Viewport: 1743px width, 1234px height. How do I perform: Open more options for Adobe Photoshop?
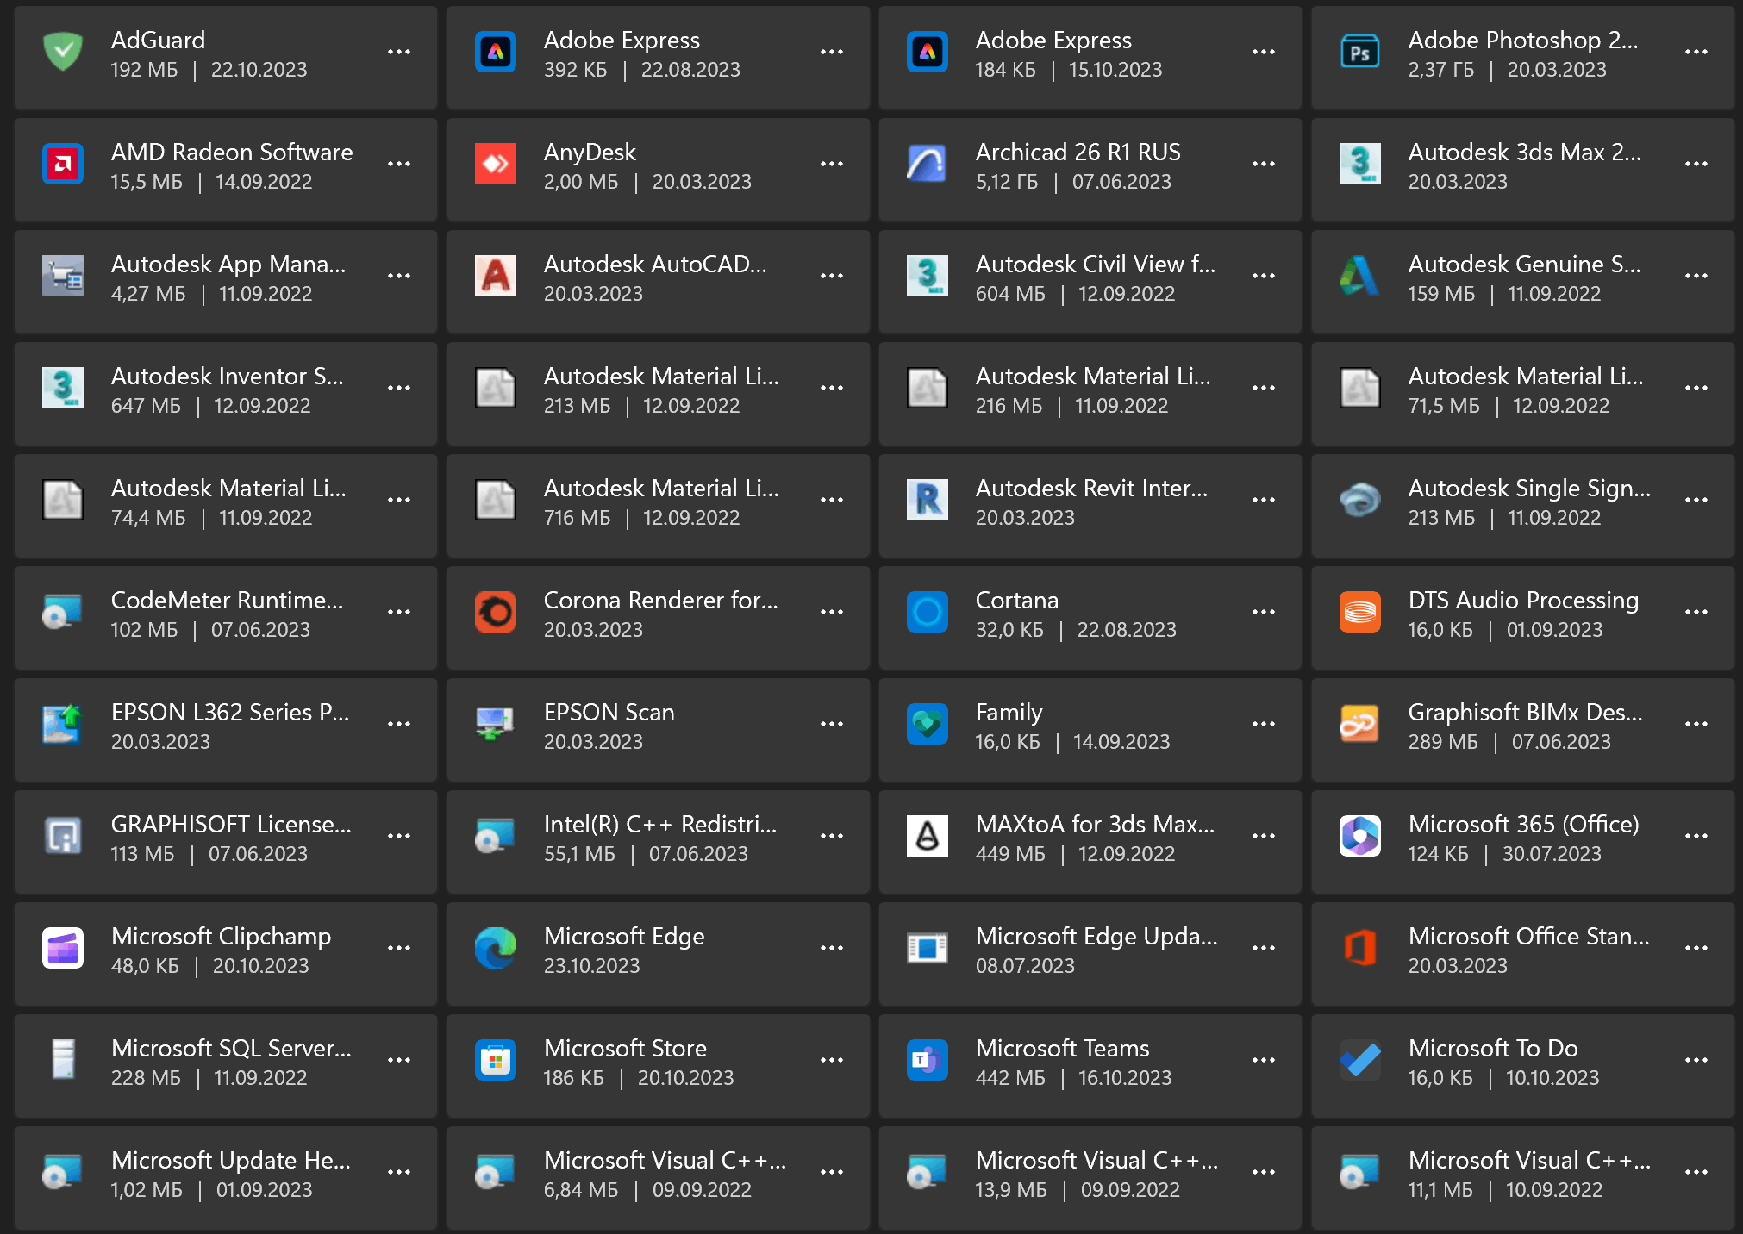coord(1696,53)
